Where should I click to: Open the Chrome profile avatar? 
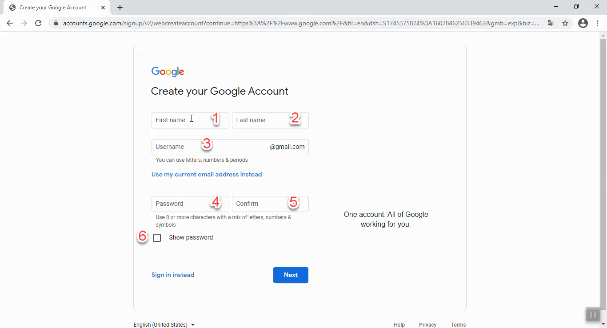point(583,23)
